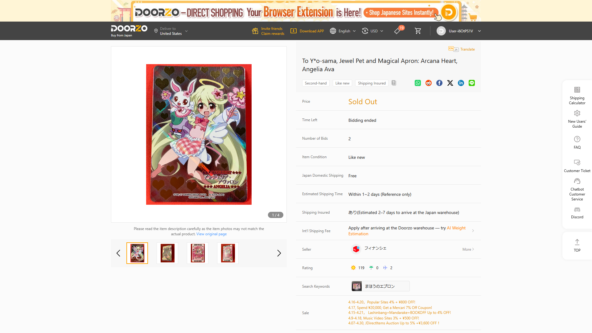The image size is (592, 333).
Task: Click the Shipping Insured help question icon
Action: pyautogui.click(x=394, y=83)
